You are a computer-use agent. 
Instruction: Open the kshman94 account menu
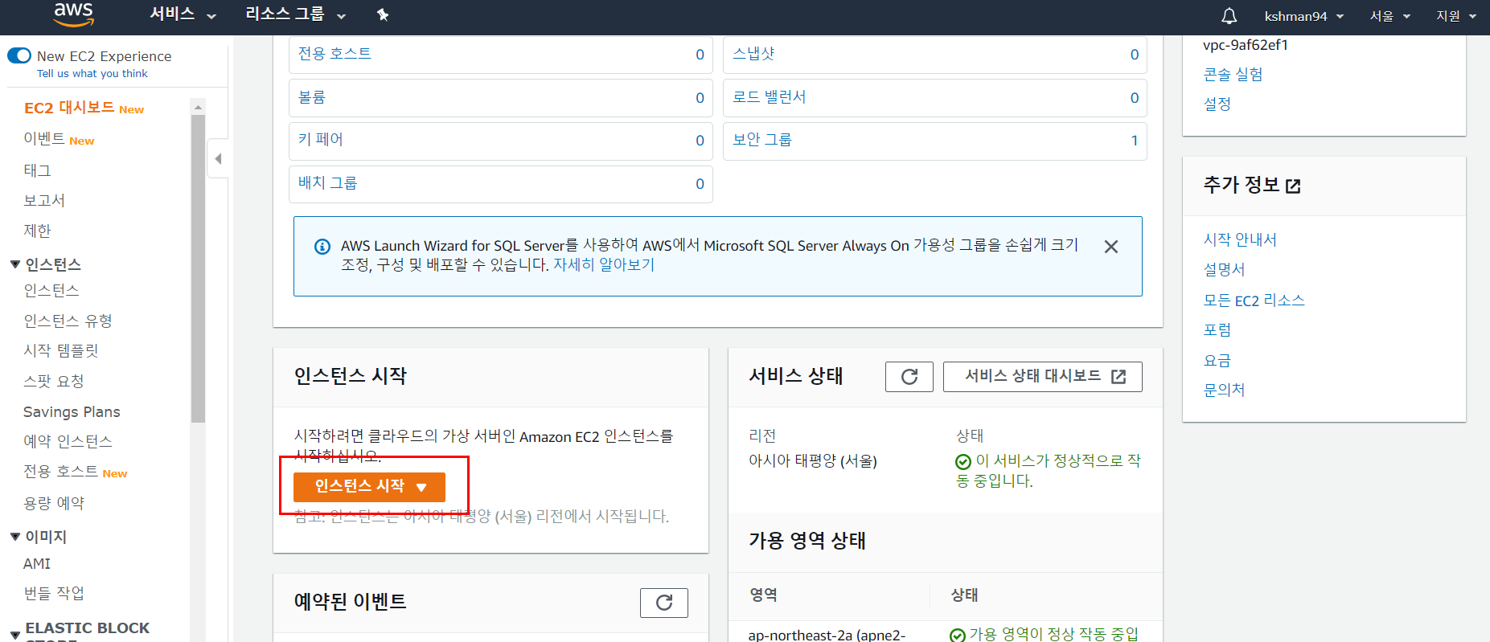tap(1304, 16)
